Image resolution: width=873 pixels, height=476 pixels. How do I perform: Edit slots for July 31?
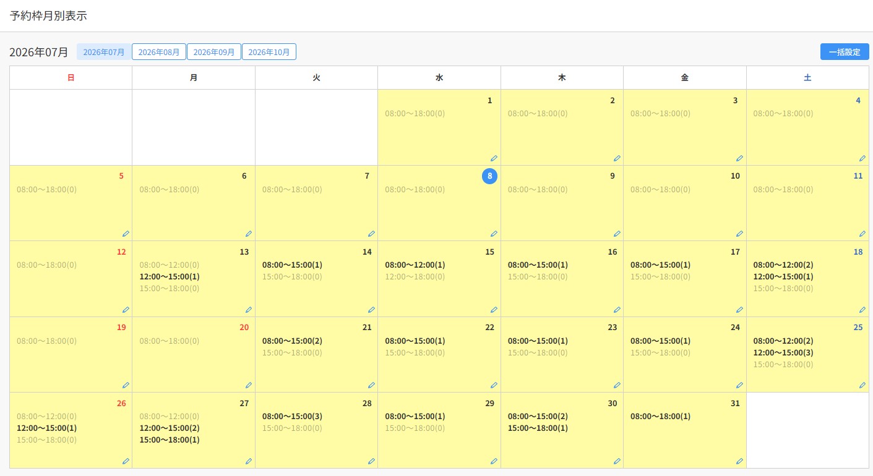tap(739, 461)
